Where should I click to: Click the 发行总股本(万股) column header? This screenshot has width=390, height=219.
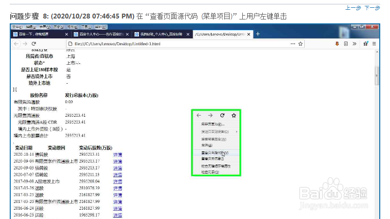[x=81, y=95]
